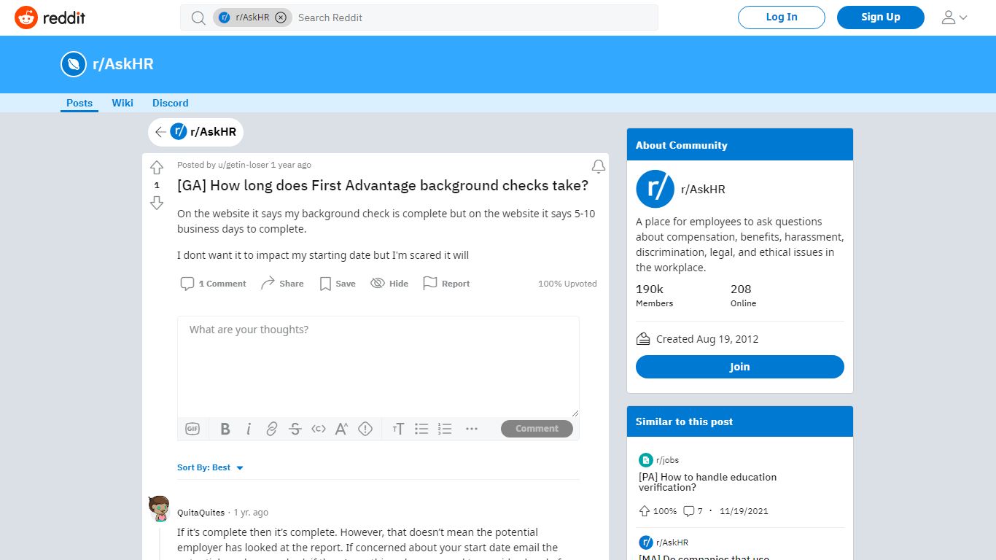Click the search magnifier icon
This screenshot has height=560, width=996.
[198, 17]
